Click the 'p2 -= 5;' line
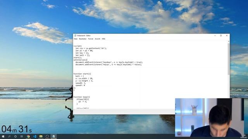The width and height of the screenshot is (248, 139). (x=83, y=102)
